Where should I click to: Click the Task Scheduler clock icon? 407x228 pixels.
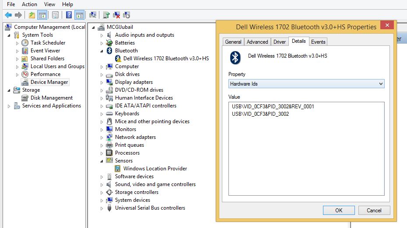[25, 43]
